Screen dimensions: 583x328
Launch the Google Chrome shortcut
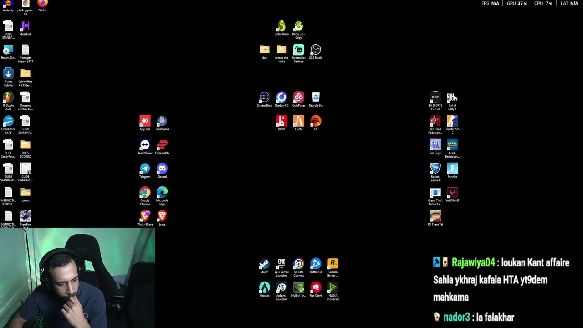click(x=145, y=196)
